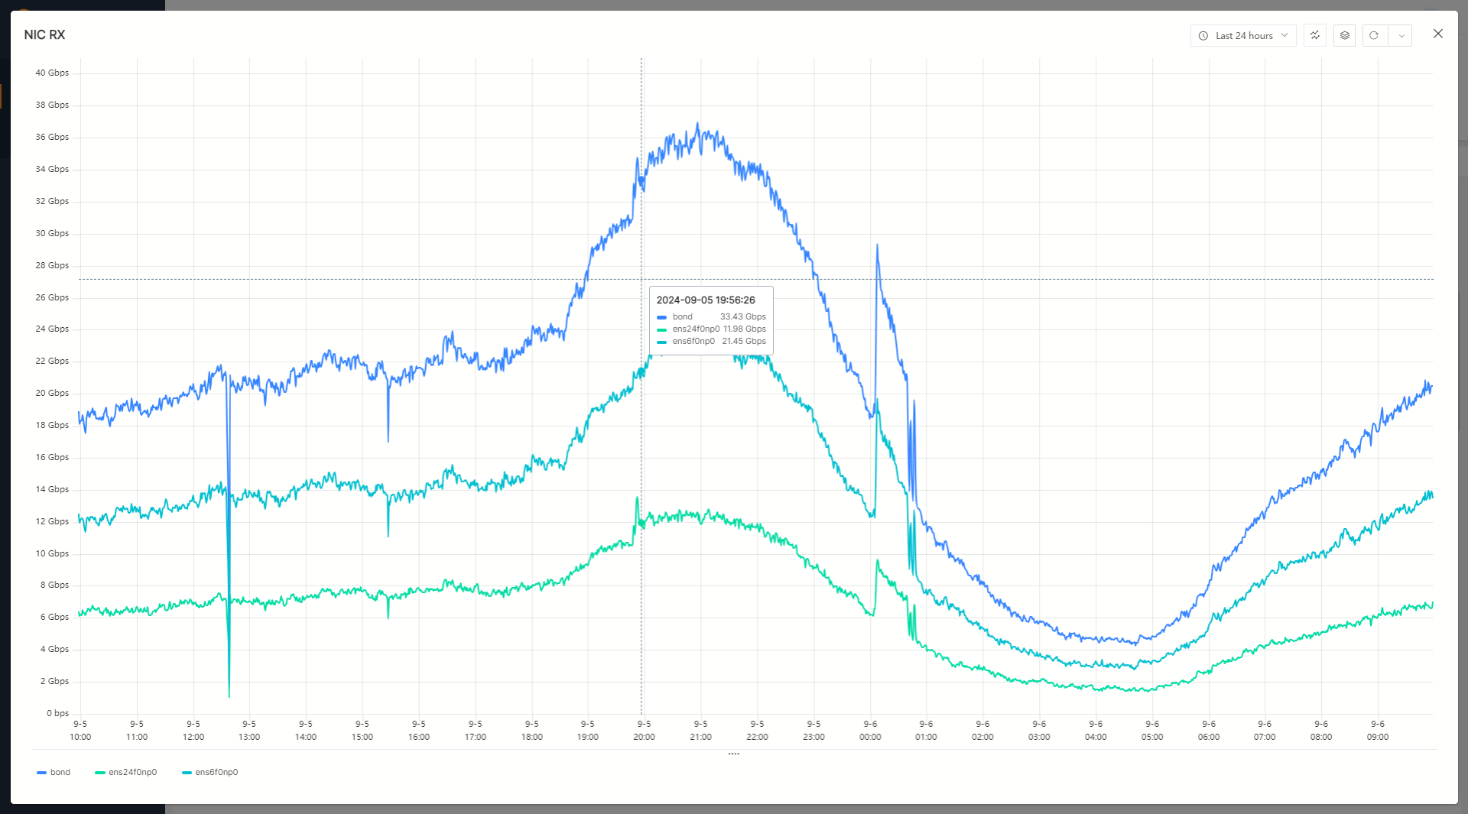Click the teal ens6f0np0 legend color swatch
Screen dimensions: 1468x814
187,773
